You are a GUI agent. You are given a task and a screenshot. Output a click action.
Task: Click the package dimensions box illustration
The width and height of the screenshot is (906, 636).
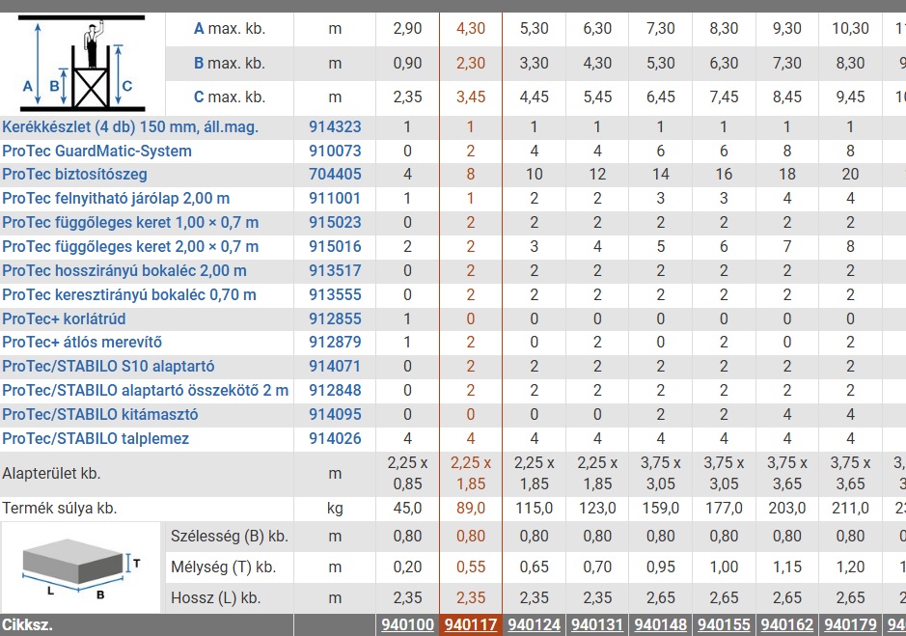click(81, 569)
